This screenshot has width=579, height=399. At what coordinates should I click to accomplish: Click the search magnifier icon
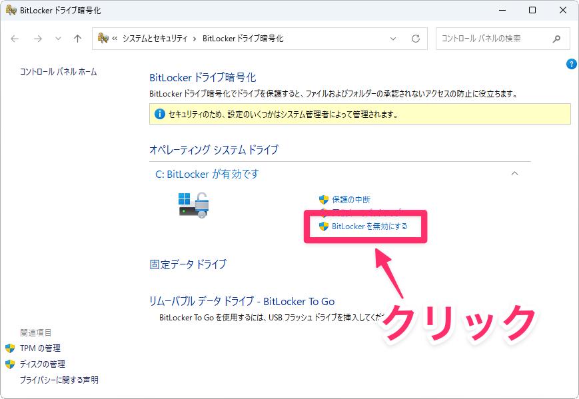[x=556, y=39]
